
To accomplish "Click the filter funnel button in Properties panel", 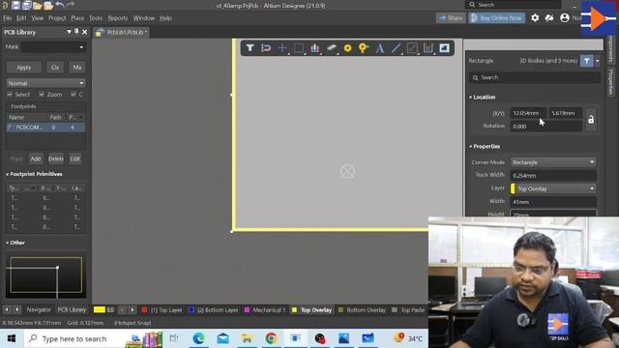I will point(587,61).
